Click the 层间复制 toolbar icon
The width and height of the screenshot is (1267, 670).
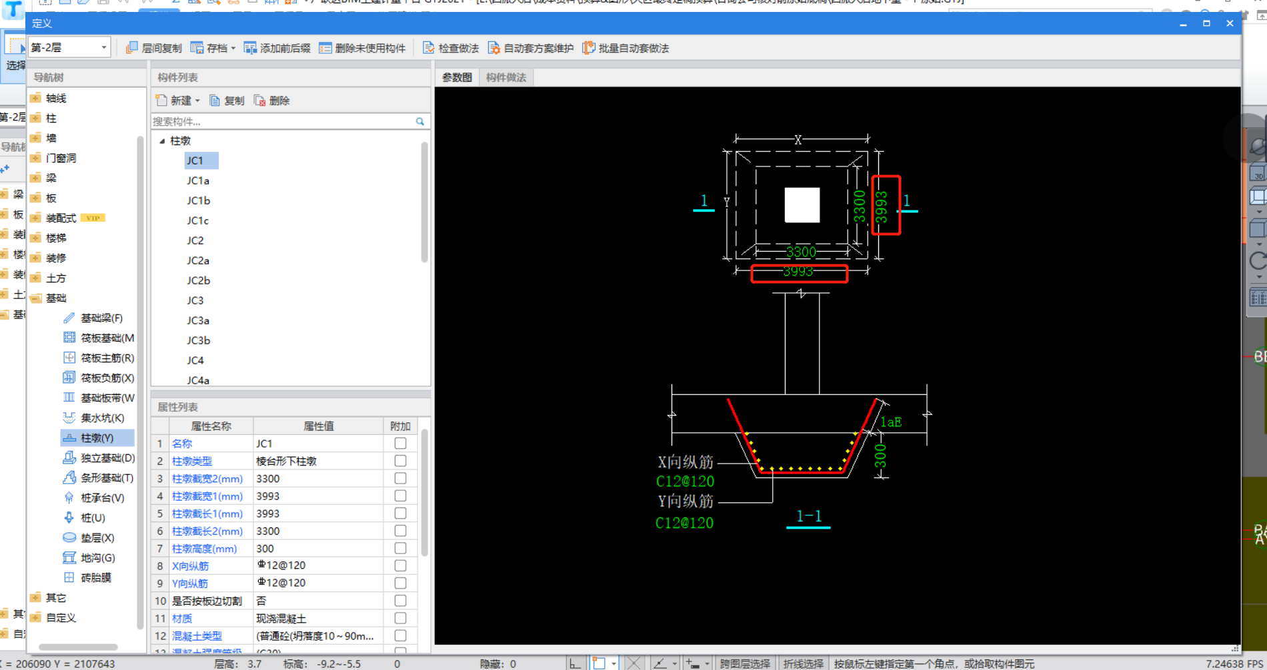coord(132,48)
